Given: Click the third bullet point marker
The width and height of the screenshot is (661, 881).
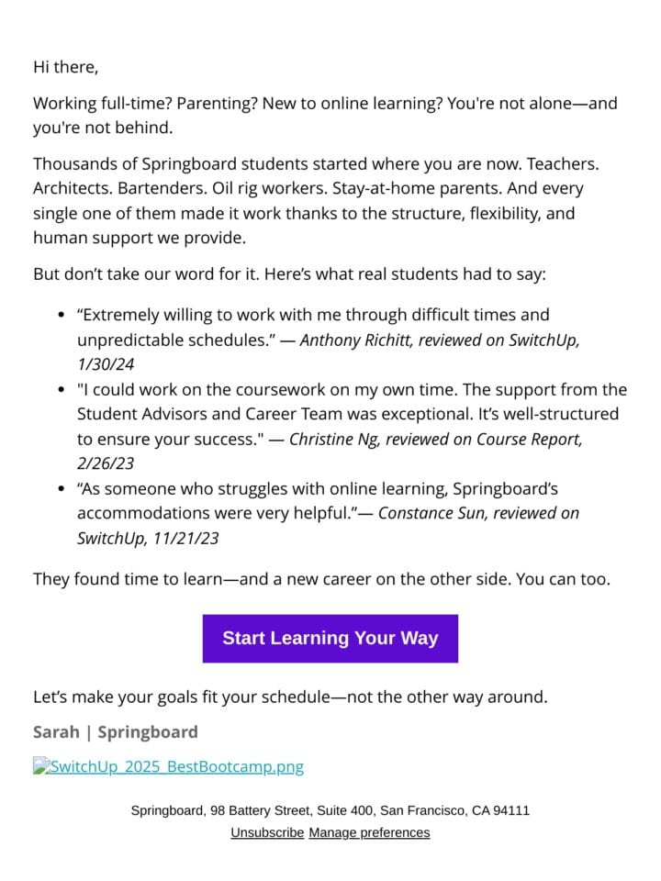Looking at the screenshot, I should pos(62,489).
